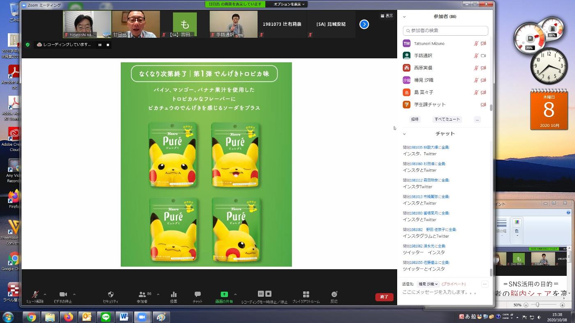Toggle Tatsunori Mizuno's video camera icon
Viewport: 575px width, 323px height.
[483, 44]
